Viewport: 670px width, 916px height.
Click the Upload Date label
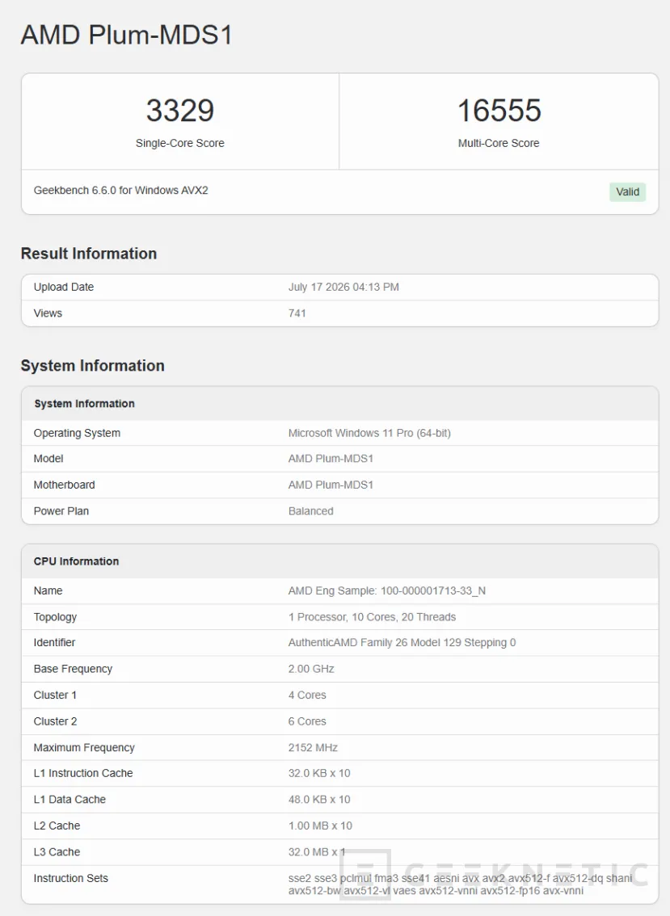coord(64,287)
